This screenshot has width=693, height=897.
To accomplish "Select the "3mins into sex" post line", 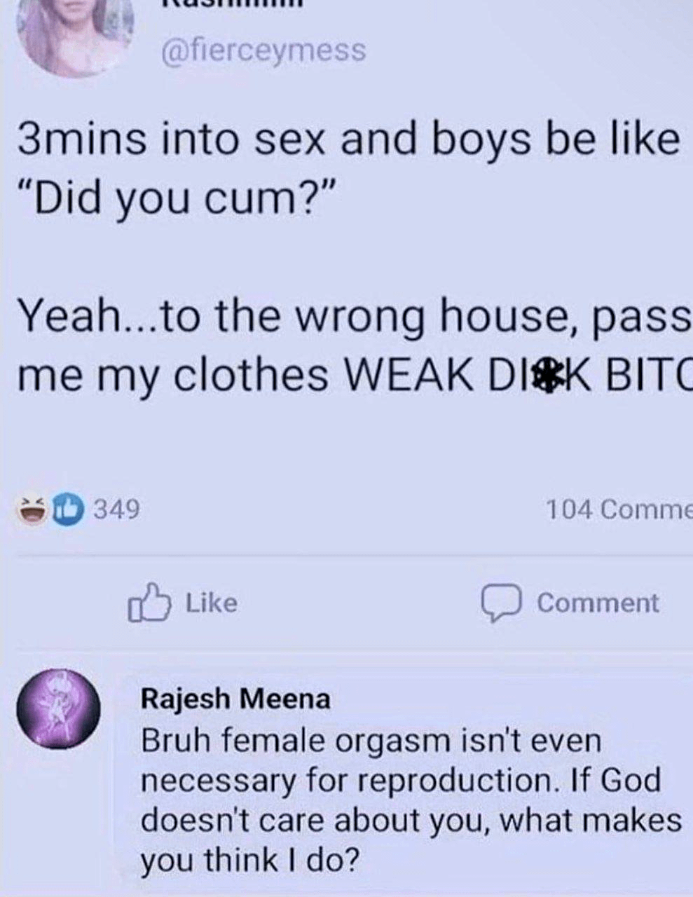I will coord(348,140).
